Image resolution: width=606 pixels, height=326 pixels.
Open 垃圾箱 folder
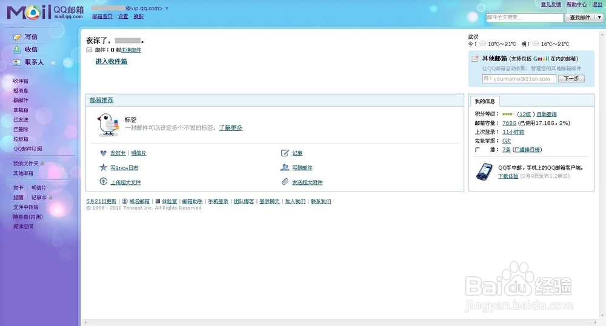[21, 139]
